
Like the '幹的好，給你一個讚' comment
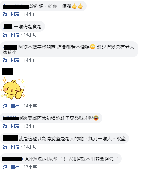5,14
